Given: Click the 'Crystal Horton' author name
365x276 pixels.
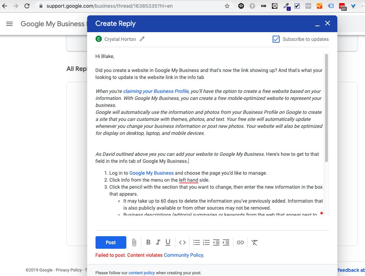Looking at the screenshot, I should click(120, 39).
